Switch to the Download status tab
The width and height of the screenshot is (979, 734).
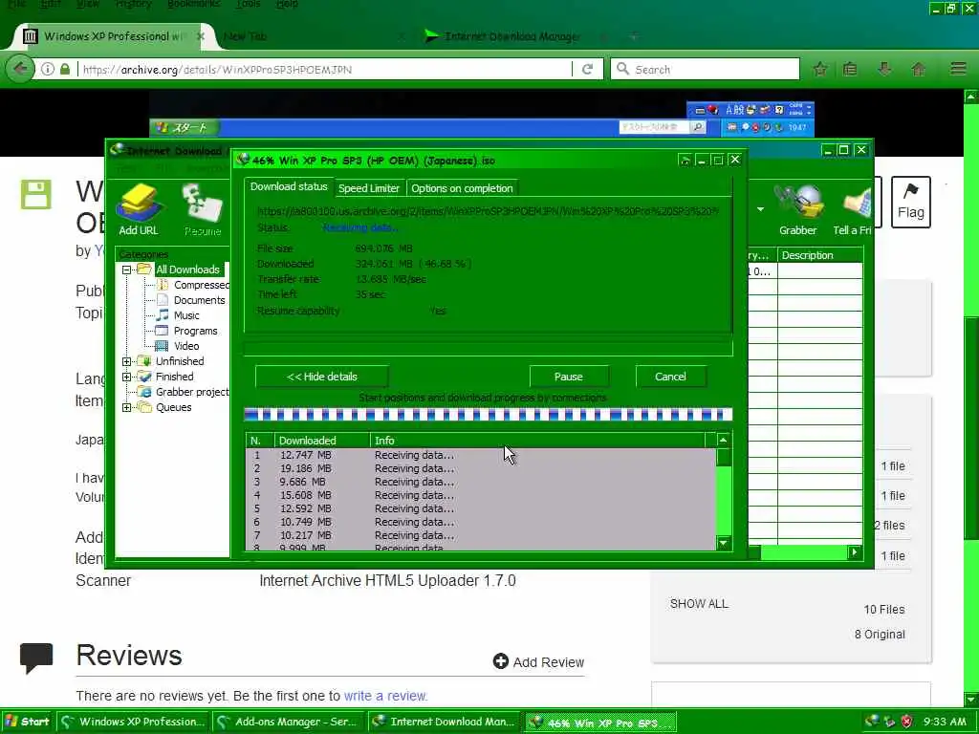point(289,186)
